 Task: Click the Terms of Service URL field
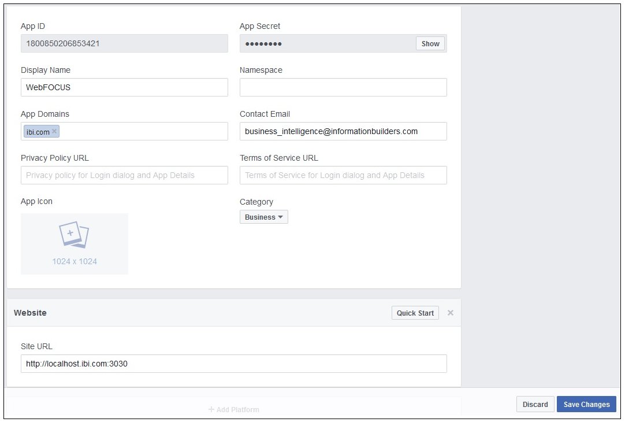(343, 175)
